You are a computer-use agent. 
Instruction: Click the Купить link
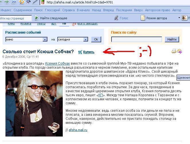(x=89, y=52)
